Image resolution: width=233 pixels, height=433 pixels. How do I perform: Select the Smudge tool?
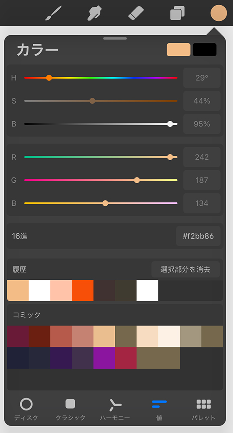tap(95, 13)
